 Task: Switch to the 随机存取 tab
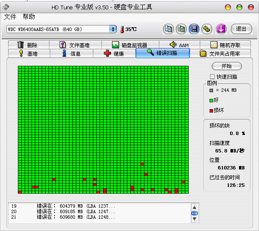coord(225,45)
